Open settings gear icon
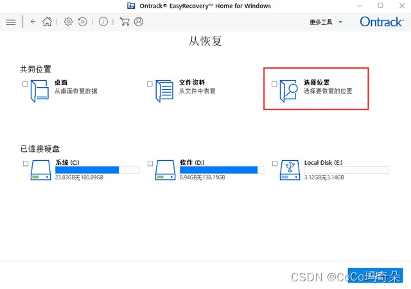Screen dimensions: 411x289 click(x=68, y=22)
